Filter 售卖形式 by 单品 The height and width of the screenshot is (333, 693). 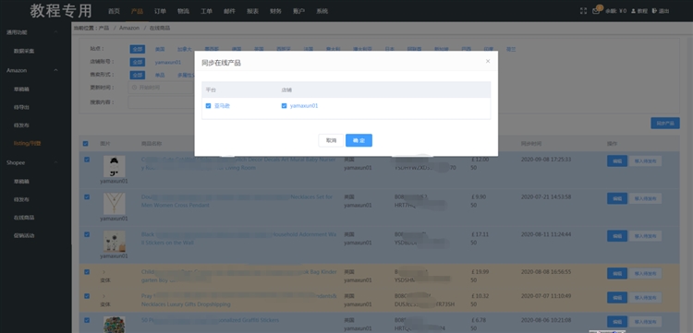(x=160, y=75)
